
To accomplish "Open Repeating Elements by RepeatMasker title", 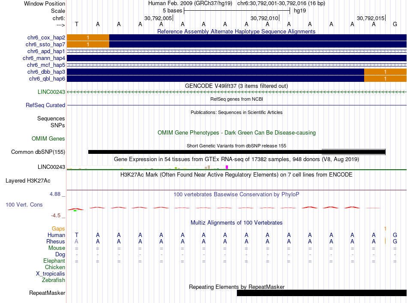I will coord(237,287).
